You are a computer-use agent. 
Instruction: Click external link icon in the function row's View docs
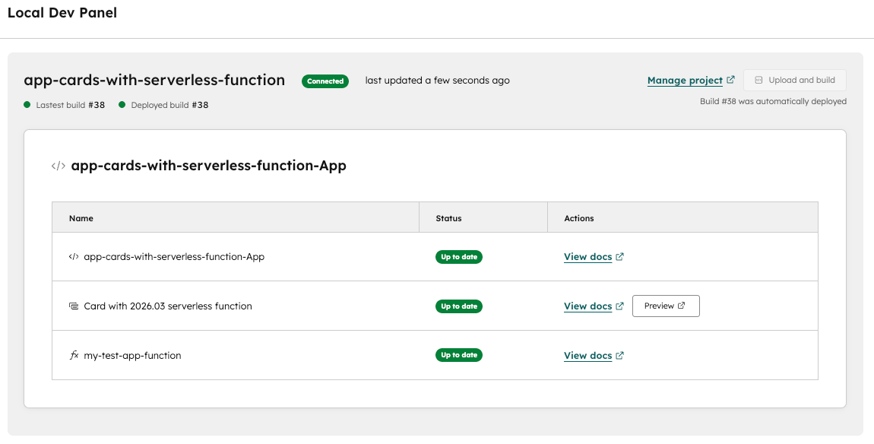[x=619, y=355]
